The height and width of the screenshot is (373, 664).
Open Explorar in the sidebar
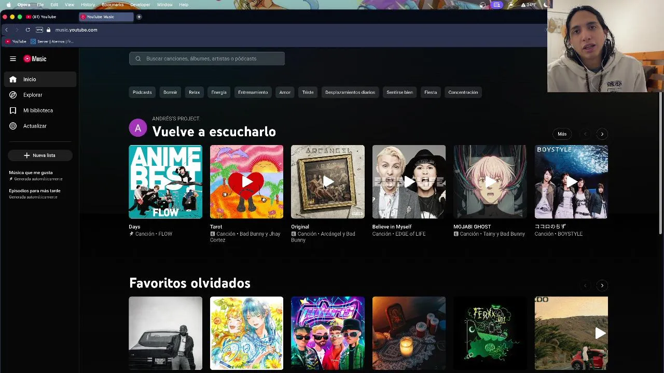(x=40, y=95)
